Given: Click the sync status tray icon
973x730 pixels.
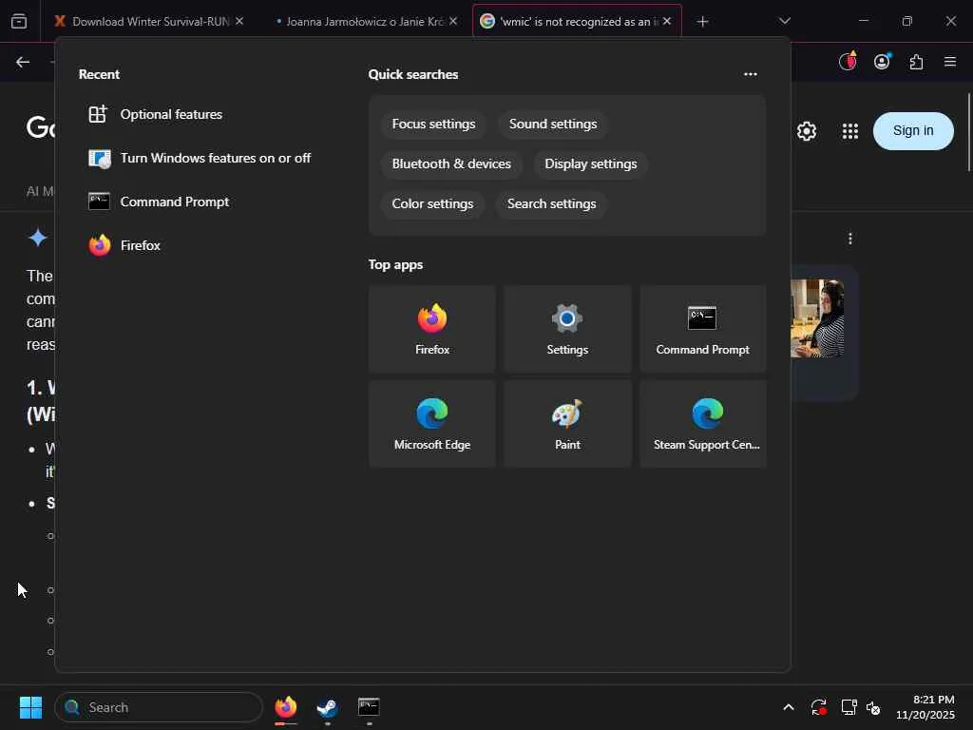Looking at the screenshot, I should (818, 707).
